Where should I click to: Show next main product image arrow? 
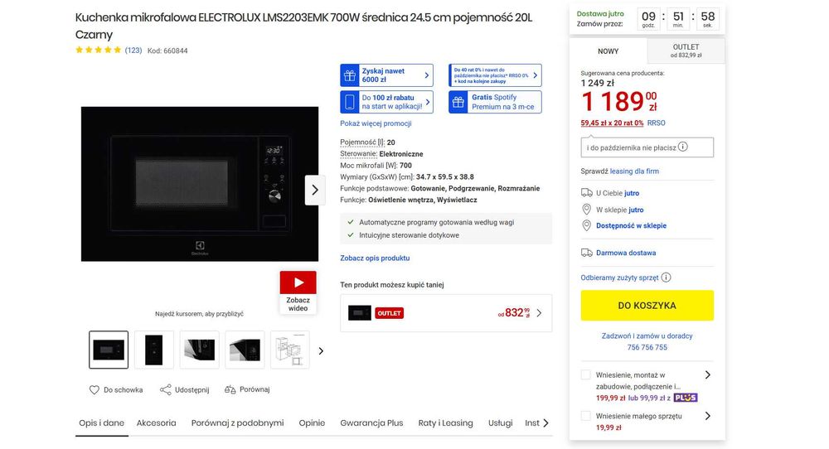click(x=314, y=190)
